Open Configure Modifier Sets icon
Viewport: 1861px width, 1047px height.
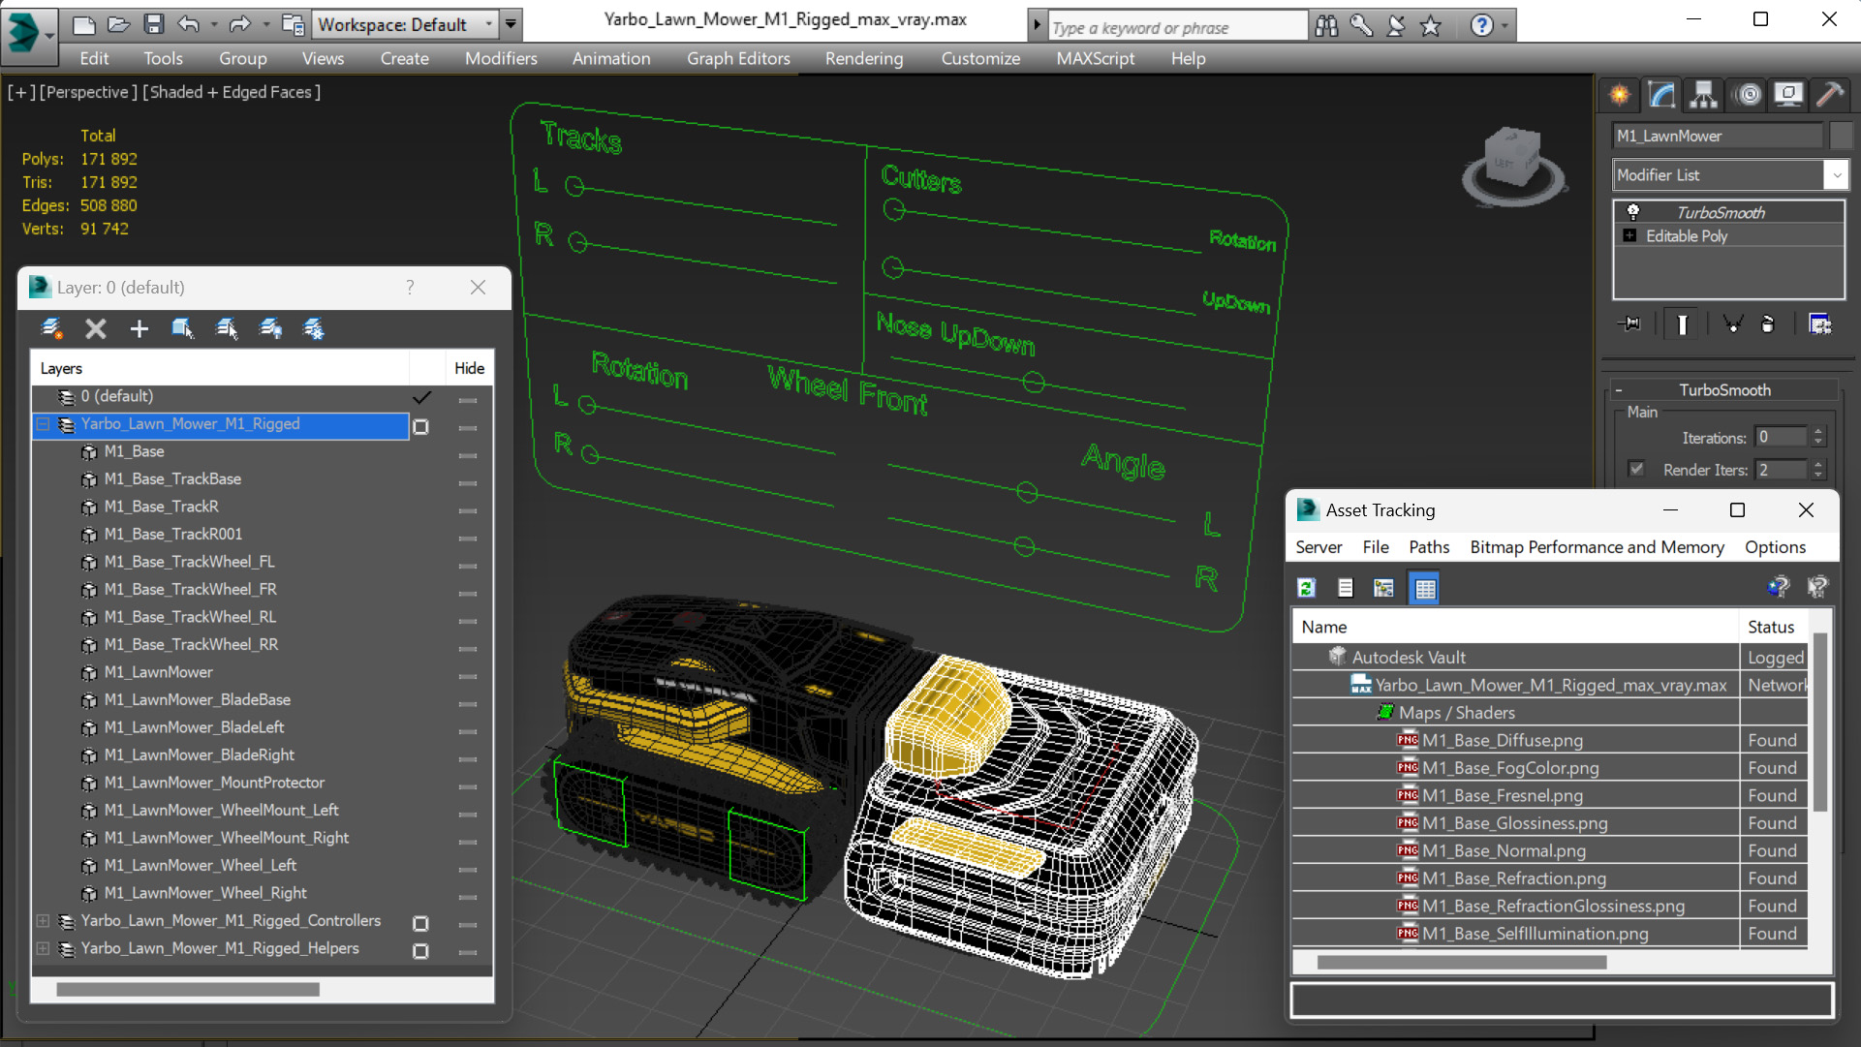click(1820, 324)
